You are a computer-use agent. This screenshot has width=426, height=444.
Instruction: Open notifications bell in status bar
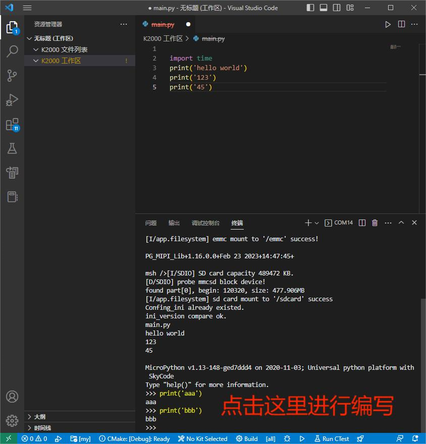(x=415, y=438)
